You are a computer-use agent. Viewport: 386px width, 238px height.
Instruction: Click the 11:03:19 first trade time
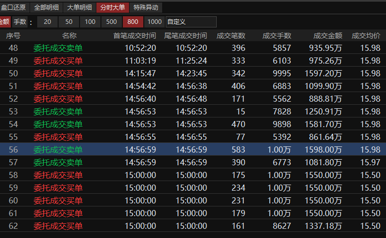[140, 61]
